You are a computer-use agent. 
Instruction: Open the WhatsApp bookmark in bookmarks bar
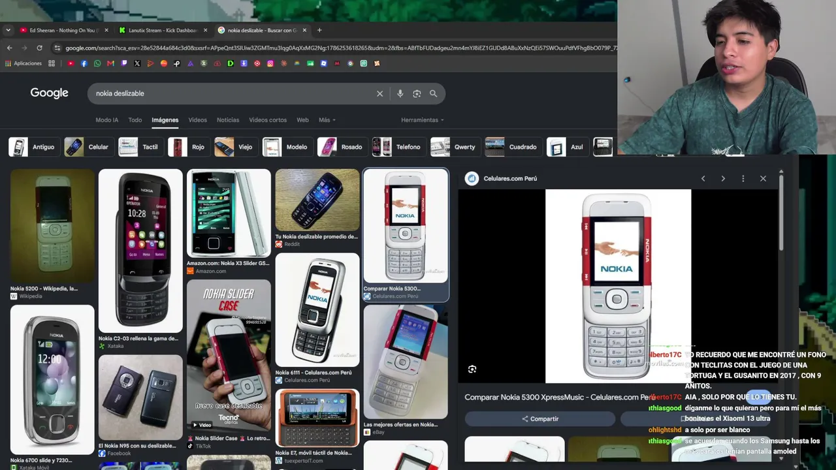click(x=97, y=63)
